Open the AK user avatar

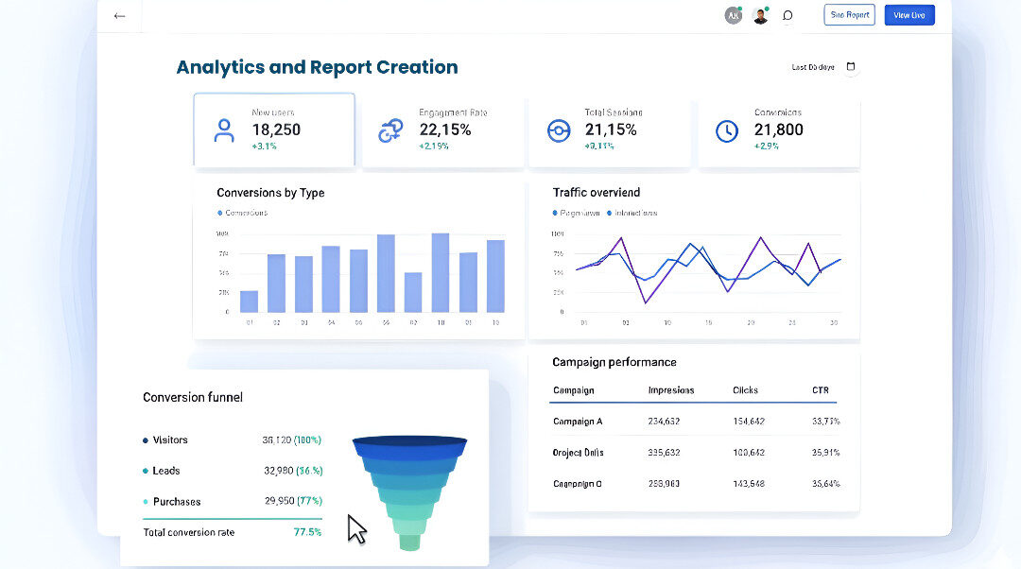pyautogui.click(x=733, y=15)
